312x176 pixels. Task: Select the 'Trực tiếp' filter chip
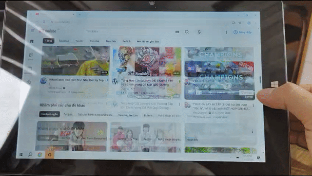click(111, 41)
